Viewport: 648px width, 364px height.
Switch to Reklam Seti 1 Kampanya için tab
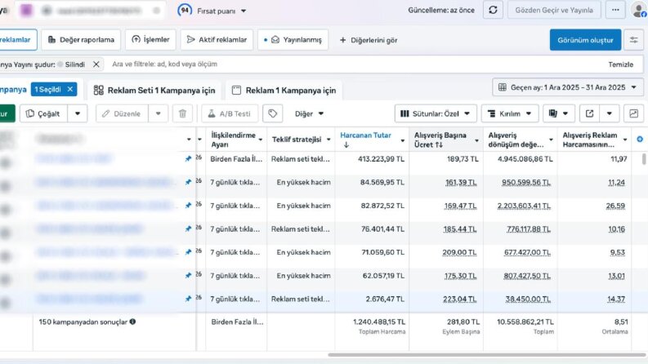pyautogui.click(x=155, y=91)
